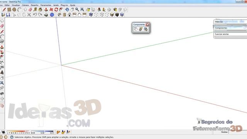The image size is (247, 139).
Task: Click the blue Model Info icon
Action: pyautogui.click(x=52, y=15)
